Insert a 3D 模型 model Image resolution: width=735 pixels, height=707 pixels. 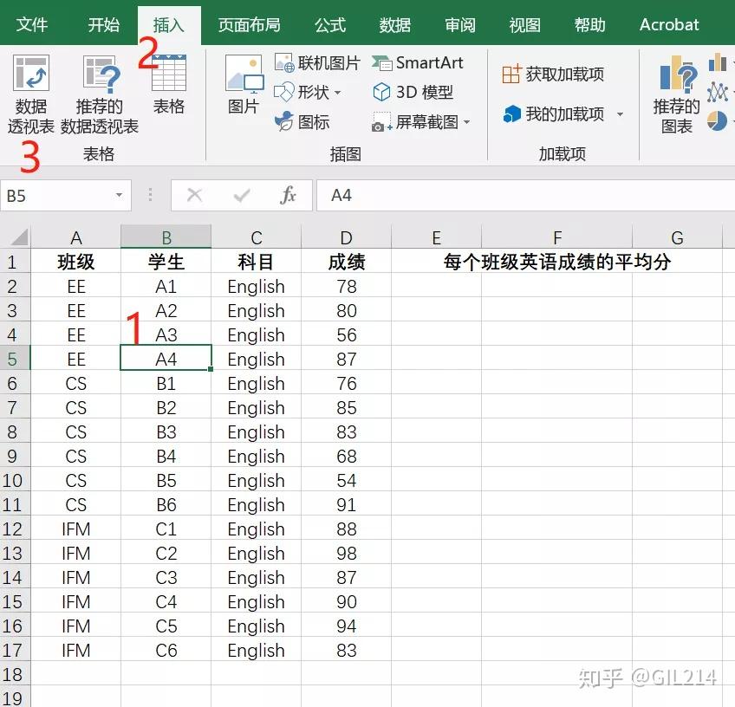(413, 93)
